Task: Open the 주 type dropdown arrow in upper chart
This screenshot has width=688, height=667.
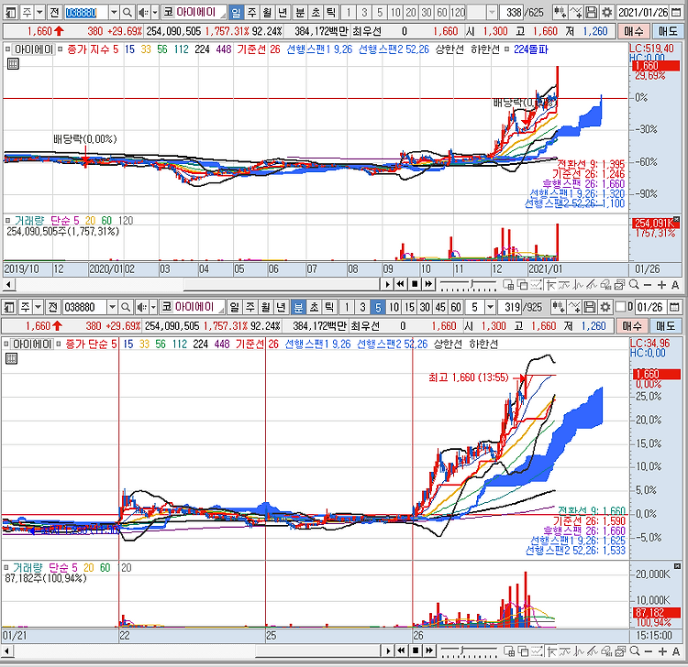Action: [40, 12]
